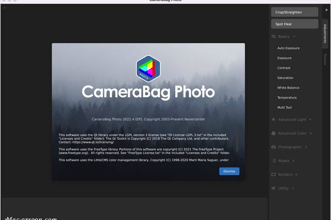Collapse the Basics section arrow
Image resolution: width=331 pixels, height=220 pixels.
[x=294, y=37]
